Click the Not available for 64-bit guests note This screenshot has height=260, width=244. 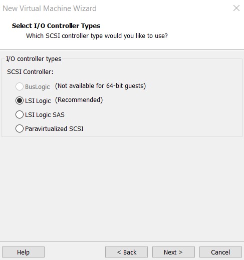[100, 86]
